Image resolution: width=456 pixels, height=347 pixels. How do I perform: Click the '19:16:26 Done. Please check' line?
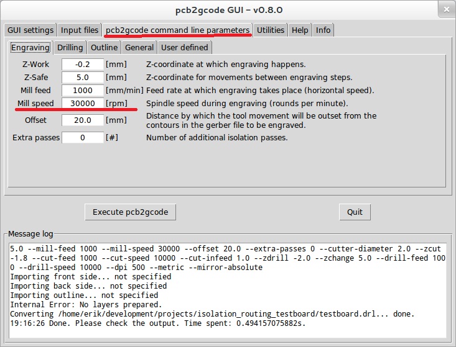(x=158, y=323)
